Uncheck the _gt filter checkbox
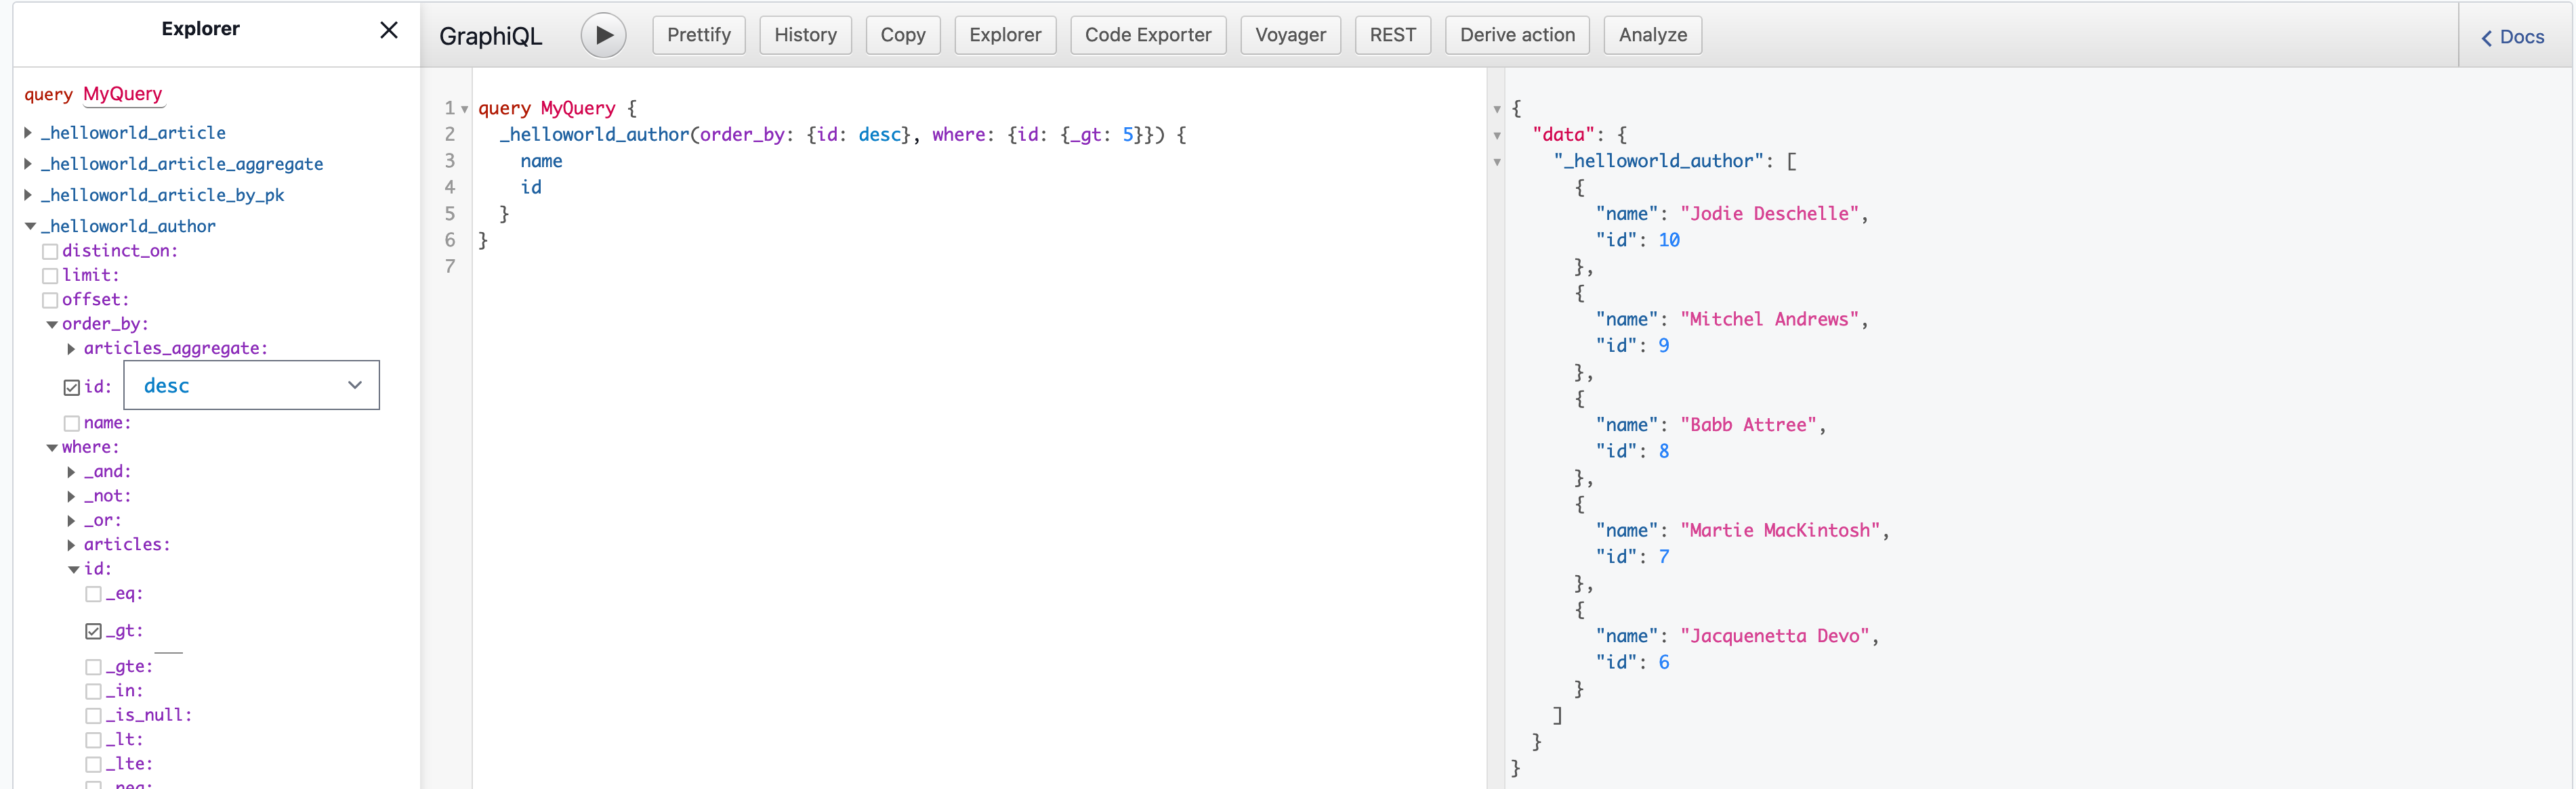 (x=94, y=631)
